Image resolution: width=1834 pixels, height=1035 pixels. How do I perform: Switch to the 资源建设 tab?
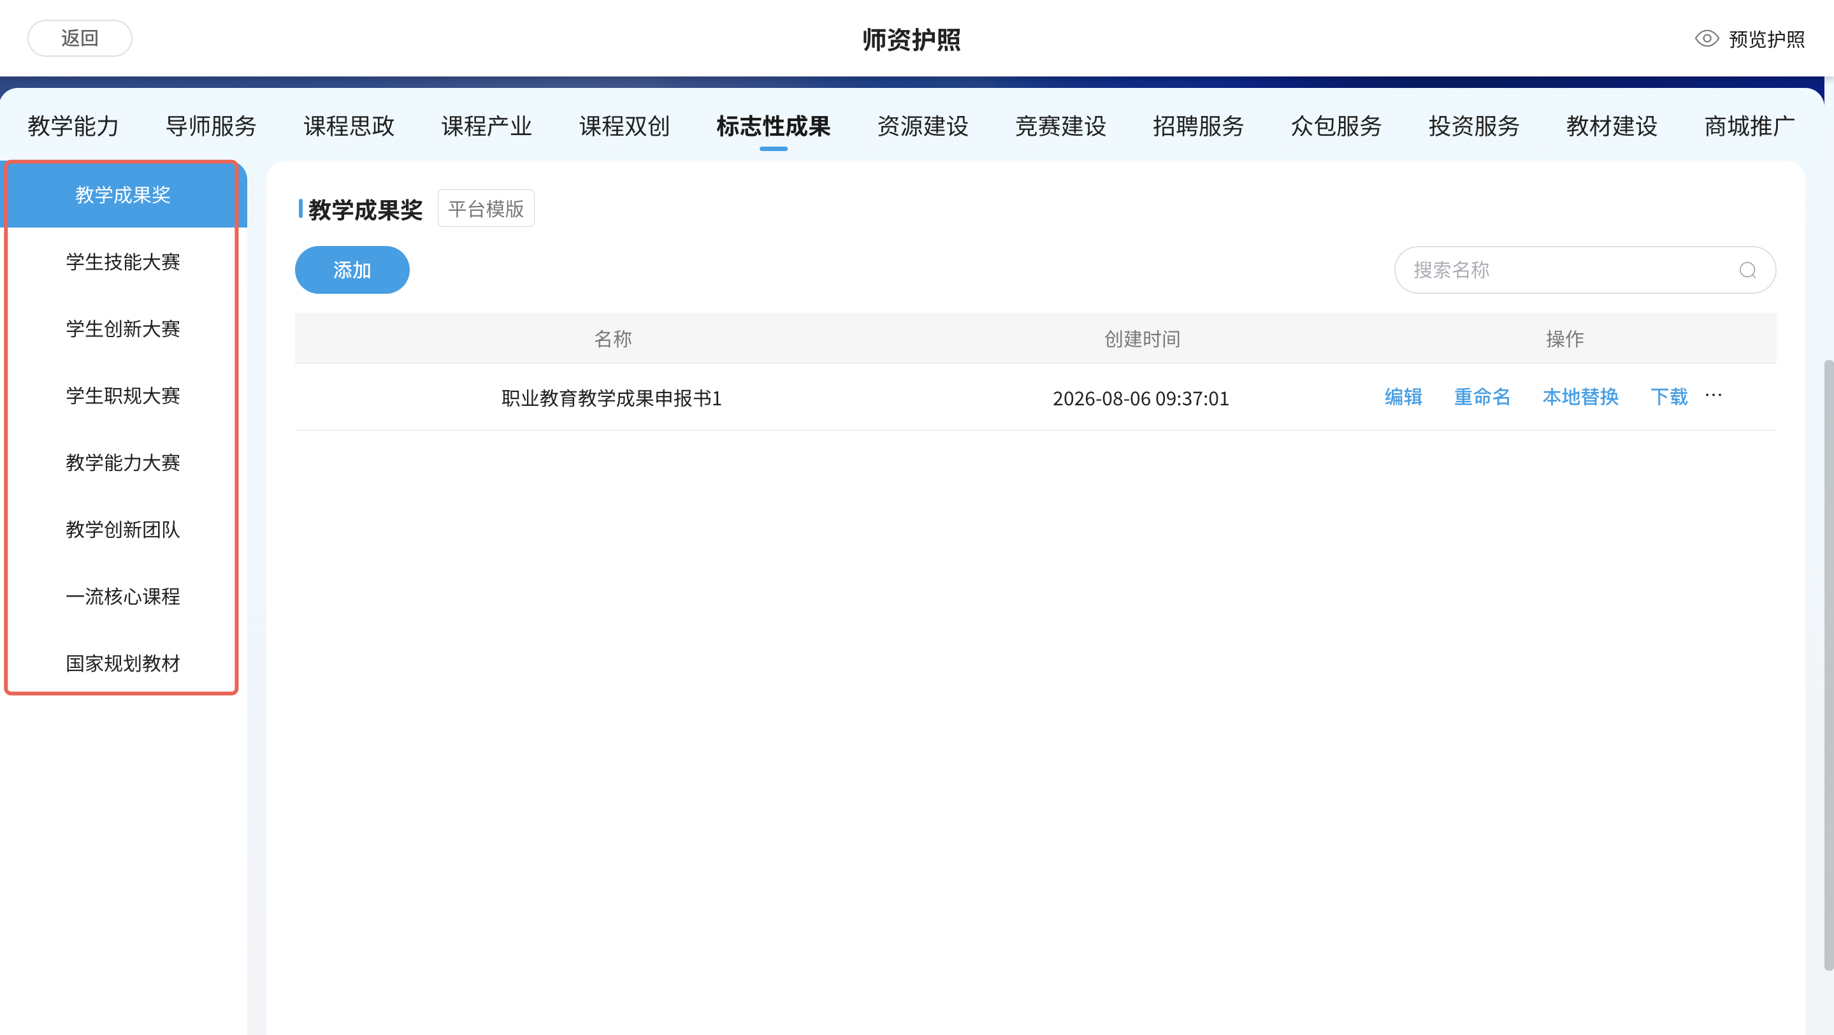(x=923, y=126)
